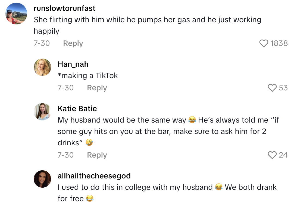The image size is (294, 205).
Task: Click Han_nah's circular avatar
Action: coord(42,67)
